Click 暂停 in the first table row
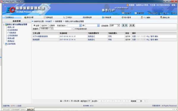 152,36
